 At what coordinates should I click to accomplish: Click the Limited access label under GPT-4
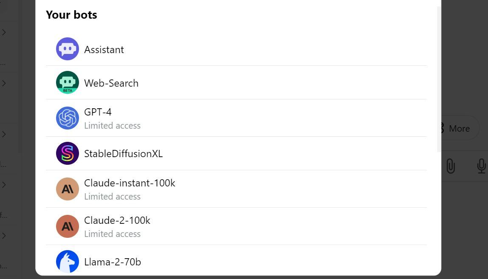click(x=113, y=125)
